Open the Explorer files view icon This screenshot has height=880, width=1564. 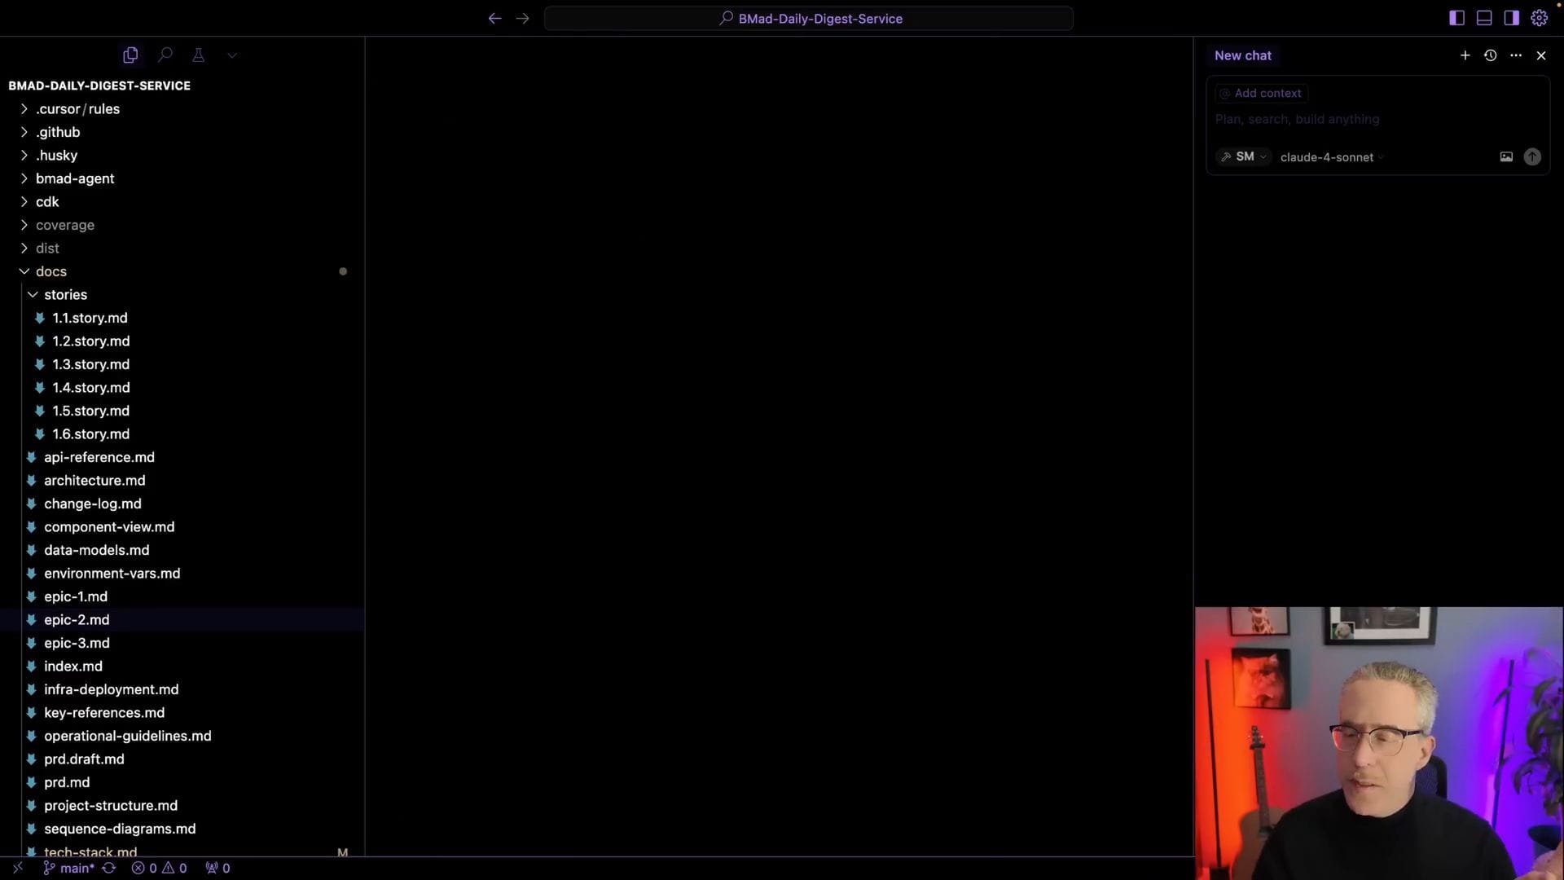130,55
